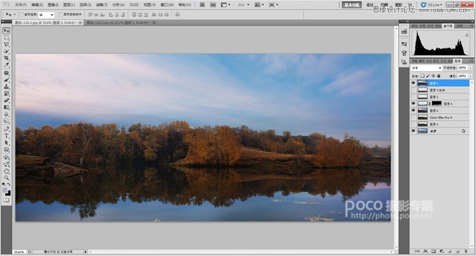This screenshot has width=476, height=256.
Task: Show the Color Efex Pro 4 layer
Action: (413, 117)
